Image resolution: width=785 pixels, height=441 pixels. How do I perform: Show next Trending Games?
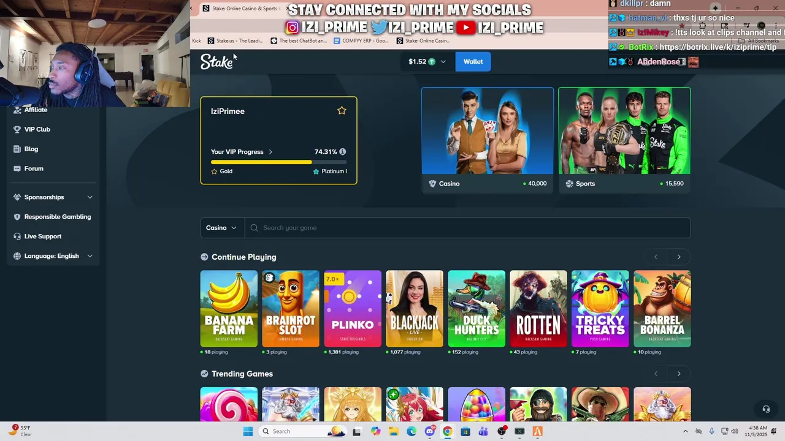tap(679, 374)
